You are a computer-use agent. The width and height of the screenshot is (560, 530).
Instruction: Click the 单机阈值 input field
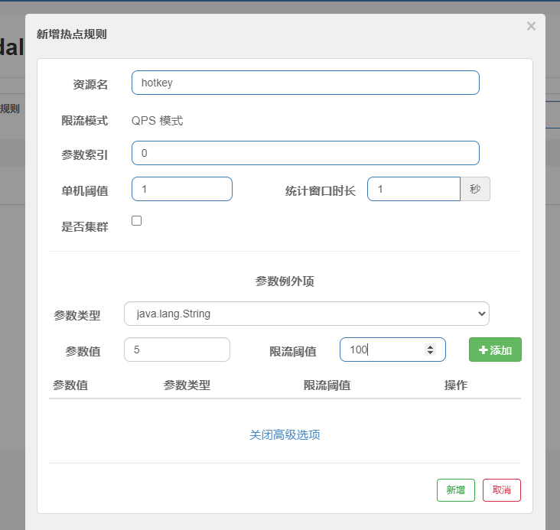pos(182,189)
